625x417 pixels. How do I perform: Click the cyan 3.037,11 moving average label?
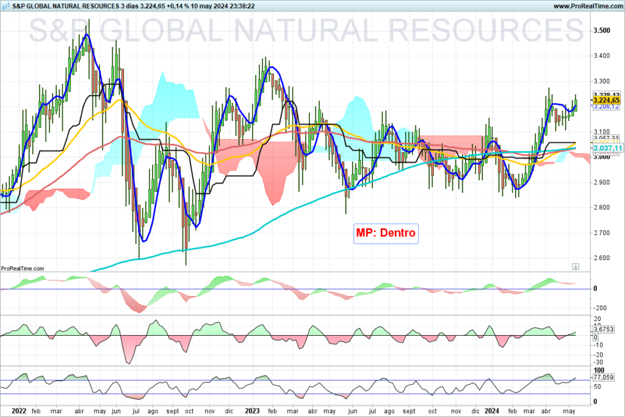(x=607, y=148)
